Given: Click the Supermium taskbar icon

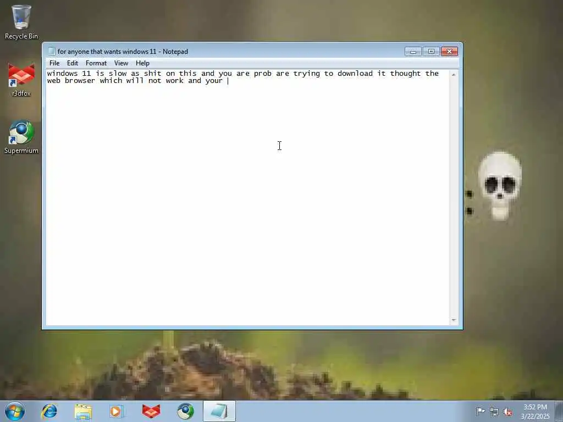Looking at the screenshot, I should point(185,411).
